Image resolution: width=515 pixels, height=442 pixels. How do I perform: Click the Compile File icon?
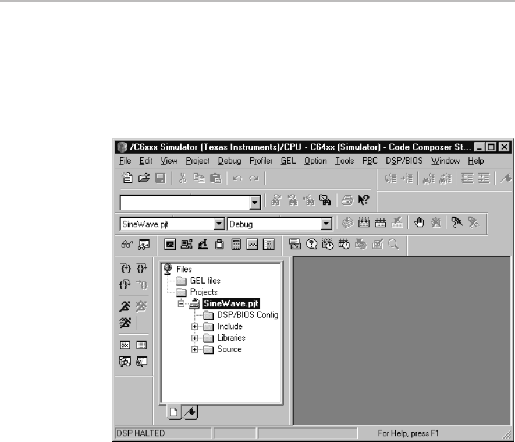coord(347,223)
